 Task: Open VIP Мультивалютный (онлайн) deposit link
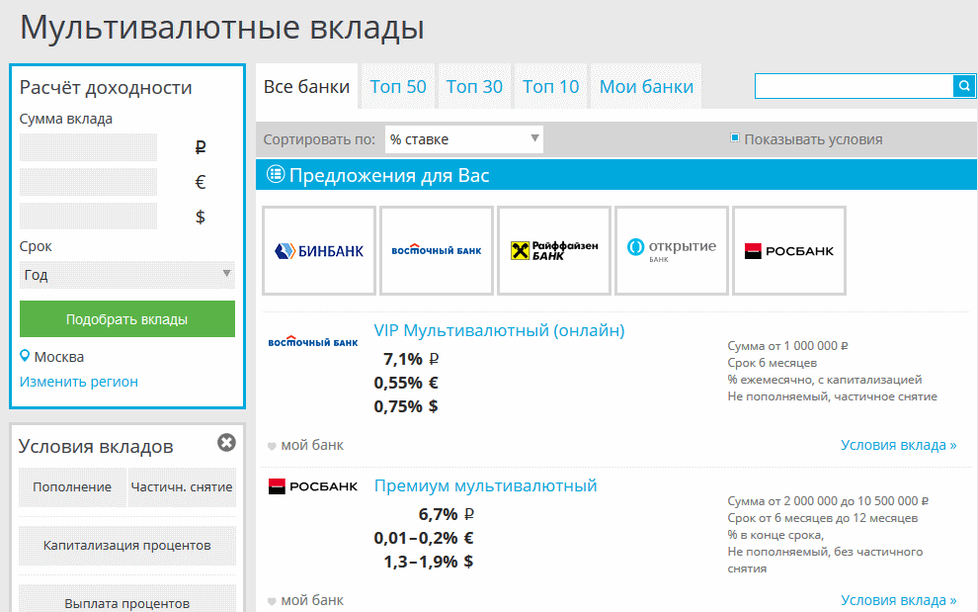499,330
